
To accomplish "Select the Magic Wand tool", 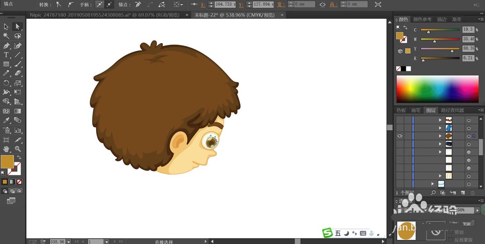I will click(x=6, y=36).
